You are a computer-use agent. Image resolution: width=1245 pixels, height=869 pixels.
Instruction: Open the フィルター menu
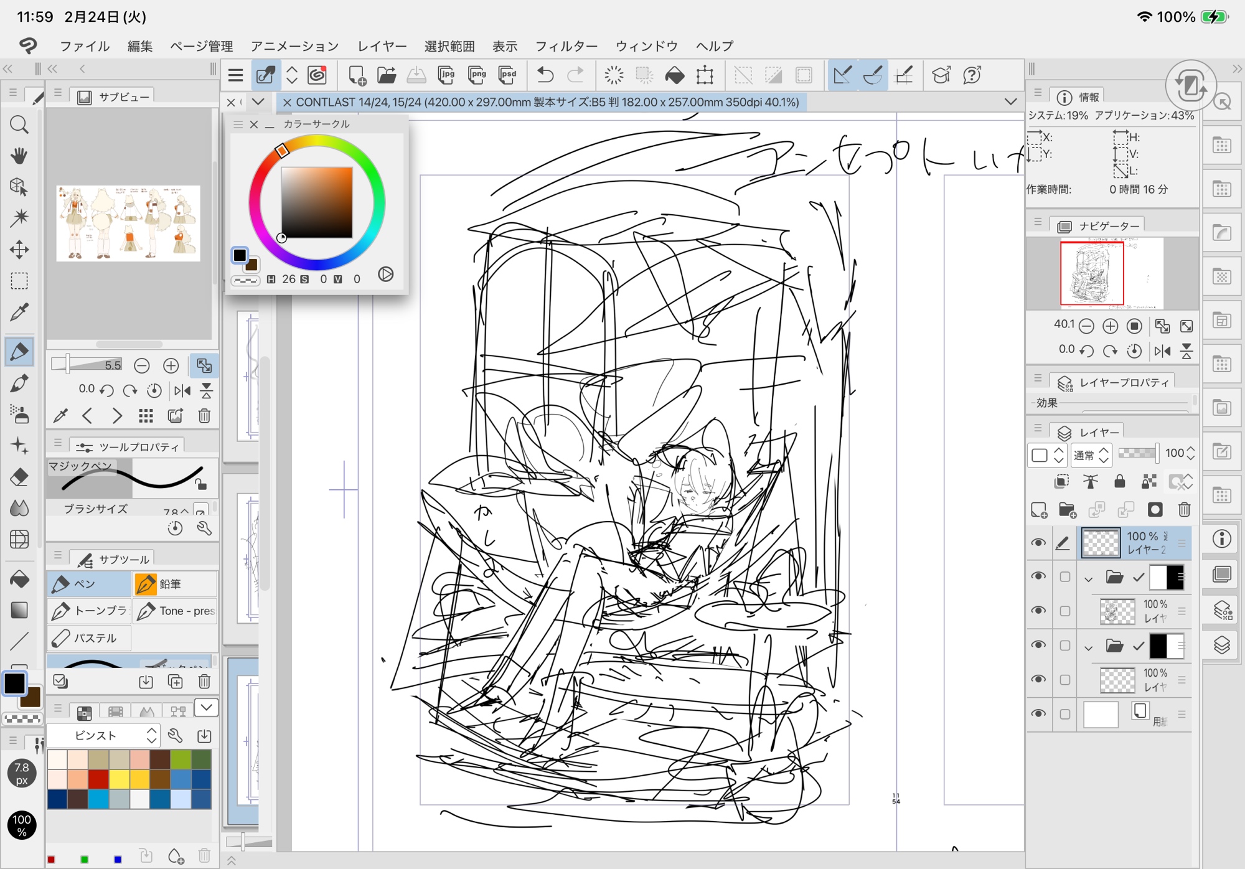click(566, 46)
